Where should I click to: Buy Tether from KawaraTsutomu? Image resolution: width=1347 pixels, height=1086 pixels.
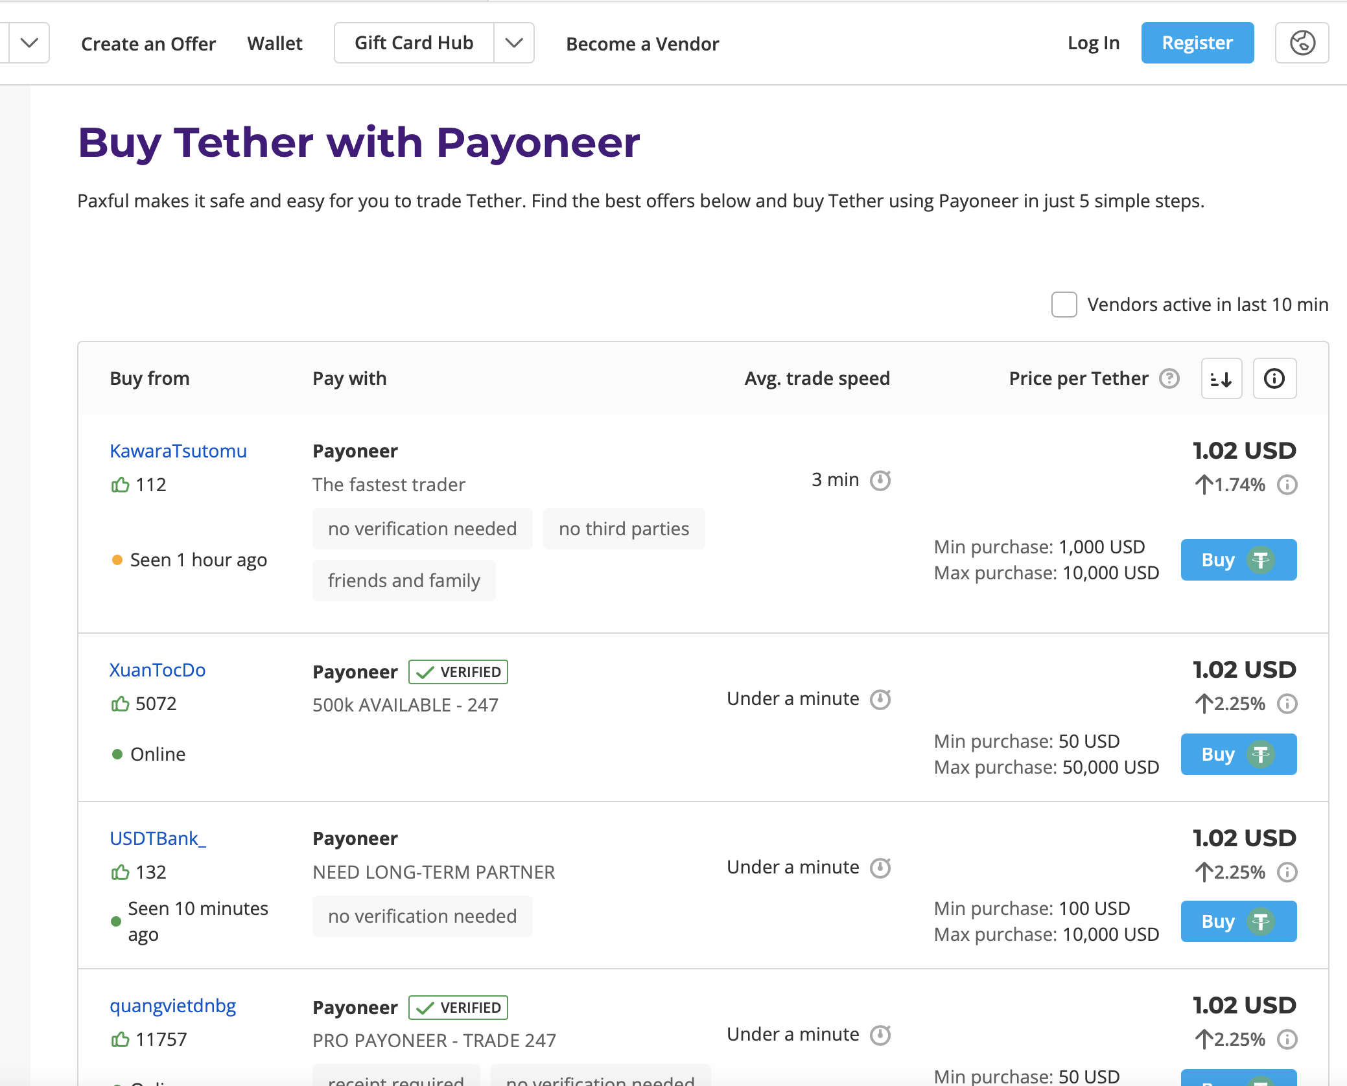(x=1239, y=560)
